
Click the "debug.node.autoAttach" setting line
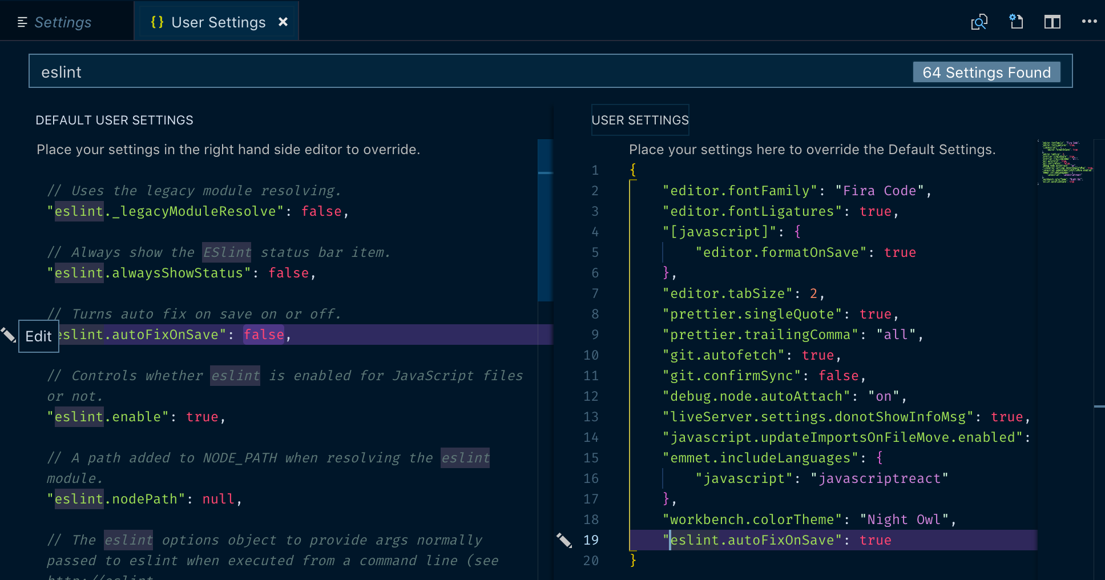point(785,396)
